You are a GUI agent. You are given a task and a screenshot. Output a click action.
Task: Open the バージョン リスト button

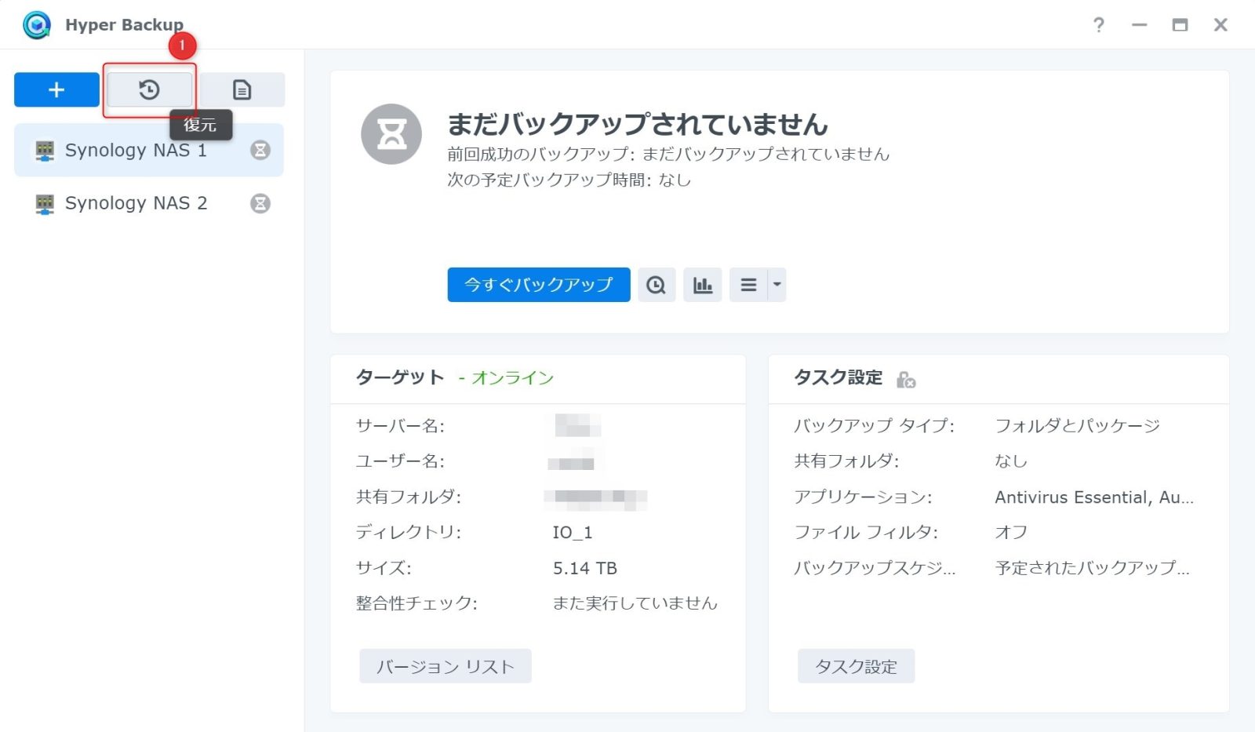click(x=445, y=666)
